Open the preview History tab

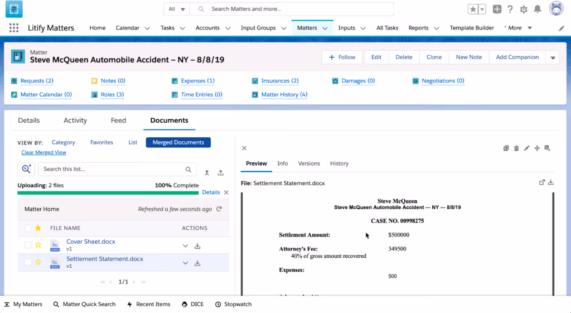pos(339,163)
